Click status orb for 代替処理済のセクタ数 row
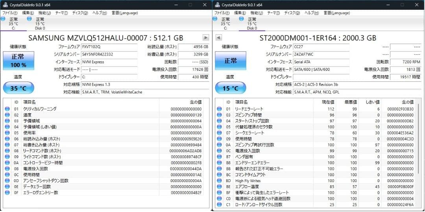The image size is (425, 212). tap(219, 127)
